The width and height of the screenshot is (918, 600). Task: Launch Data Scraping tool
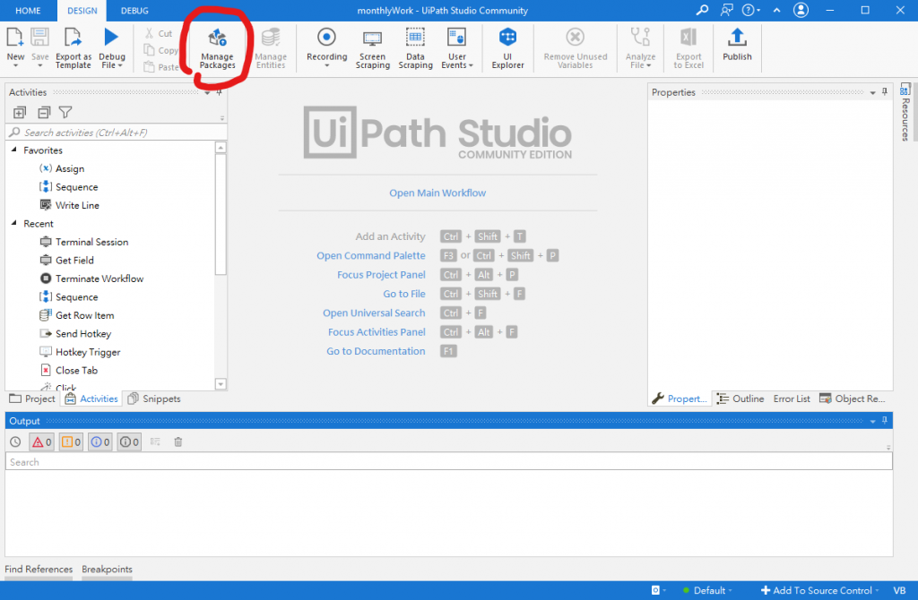415,48
